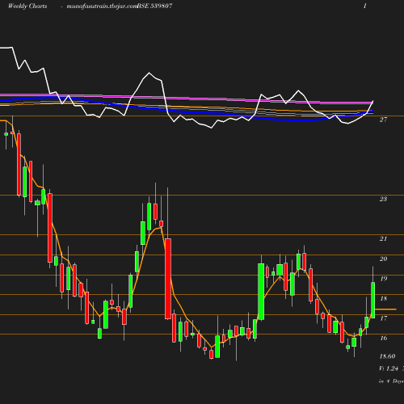The image size is (404, 404).
Task: Click the short orange current-price marker line
Action: 385,309
